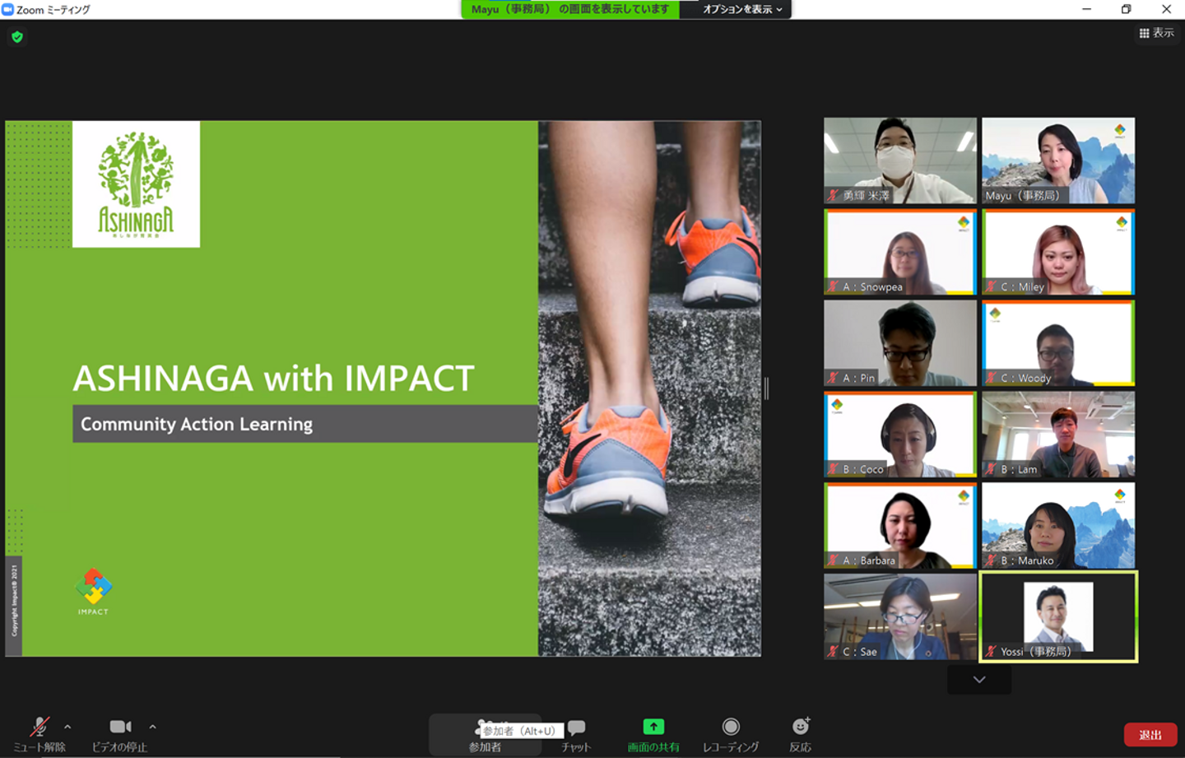Expand audio options arrow beside microphone

[67, 727]
